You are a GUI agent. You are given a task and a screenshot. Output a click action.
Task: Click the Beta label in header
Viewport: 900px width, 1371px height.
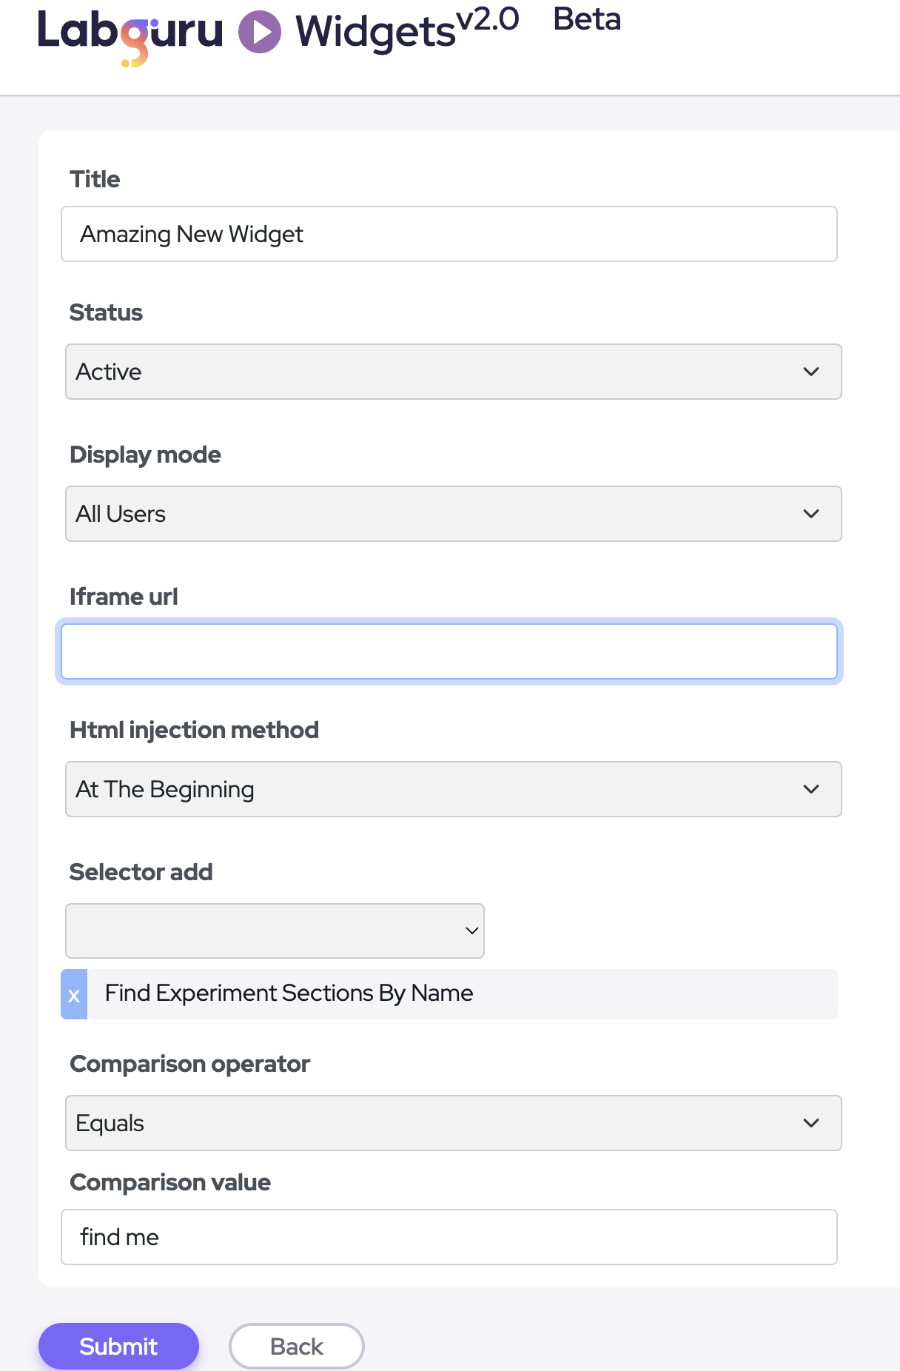pos(587,20)
